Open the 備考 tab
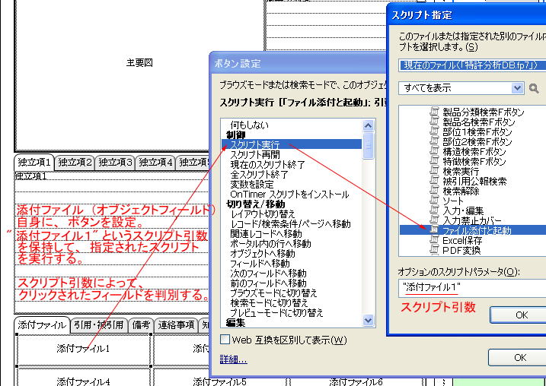Screen dimensions: 546x386 (141, 325)
